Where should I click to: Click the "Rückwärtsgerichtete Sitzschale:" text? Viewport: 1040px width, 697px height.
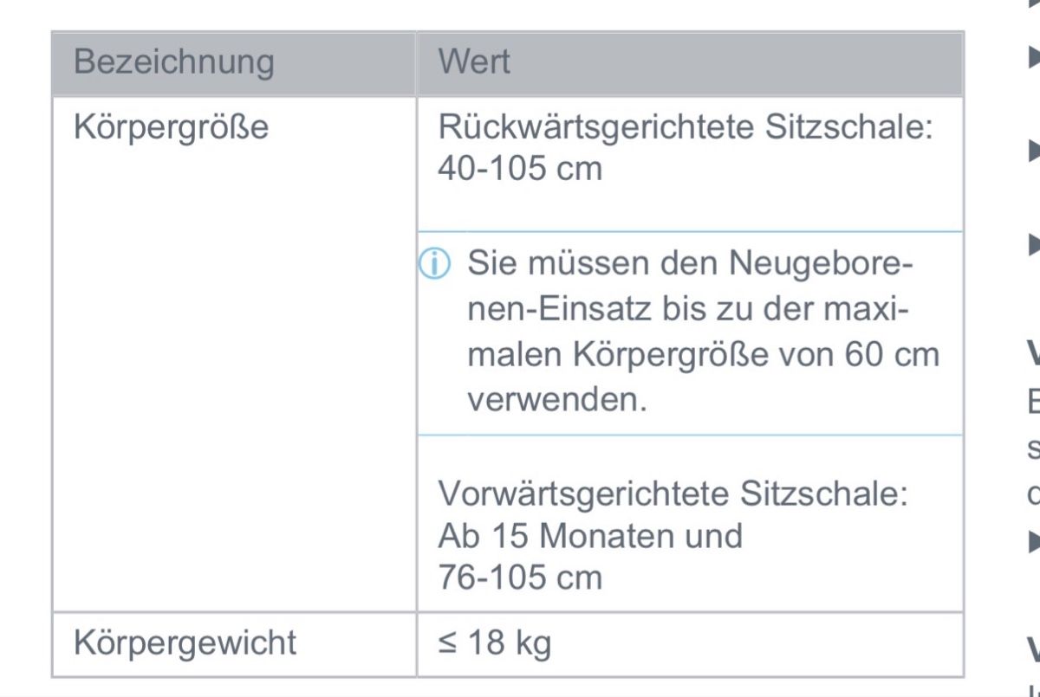pyautogui.click(x=685, y=127)
